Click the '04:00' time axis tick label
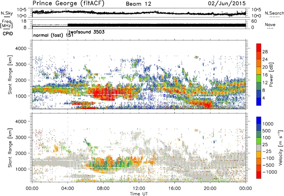This screenshot has width=284, height=196. point(67,189)
